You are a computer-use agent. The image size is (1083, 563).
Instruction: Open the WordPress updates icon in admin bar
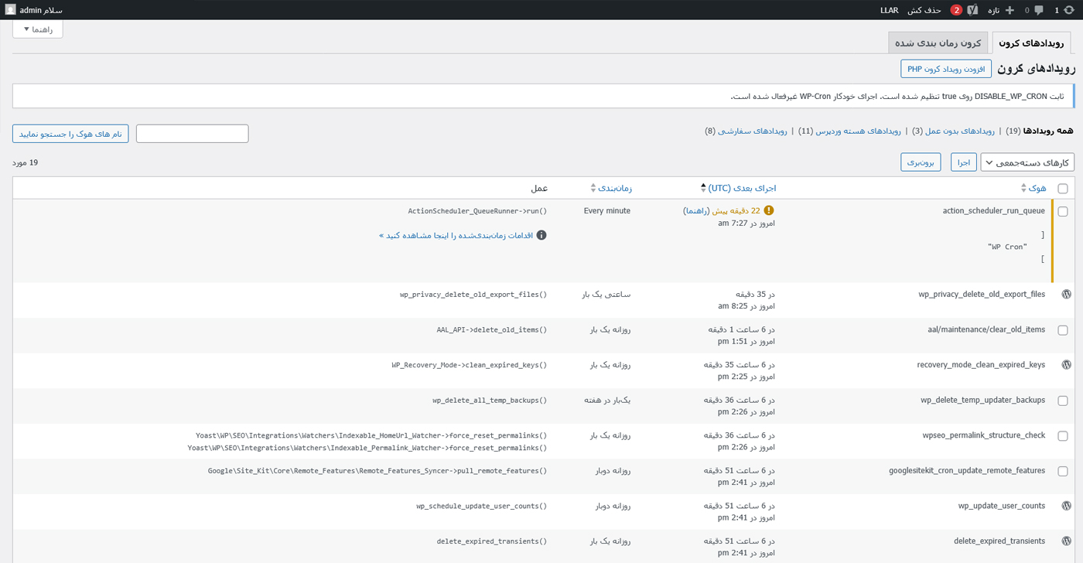click(x=1068, y=10)
